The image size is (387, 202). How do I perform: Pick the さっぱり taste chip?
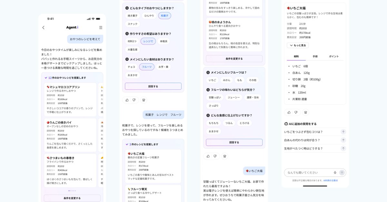tap(213, 106)
